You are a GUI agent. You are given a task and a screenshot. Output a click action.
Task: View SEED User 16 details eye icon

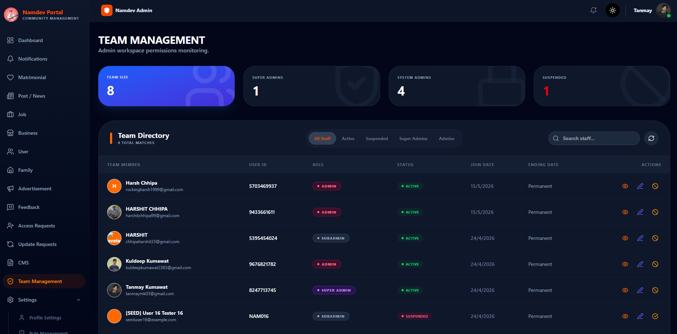pyautogui.click(x=625, y=316)
